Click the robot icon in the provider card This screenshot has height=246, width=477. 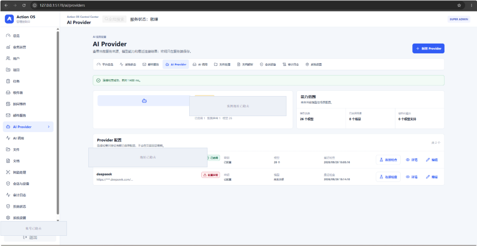pos(145,101)
